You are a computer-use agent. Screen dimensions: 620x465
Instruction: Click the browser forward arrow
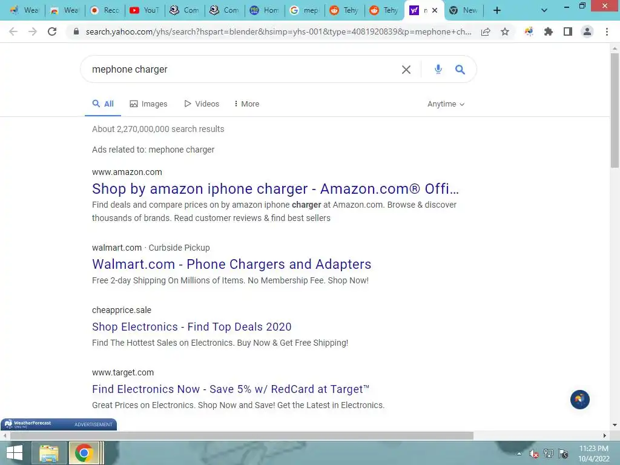33,31
